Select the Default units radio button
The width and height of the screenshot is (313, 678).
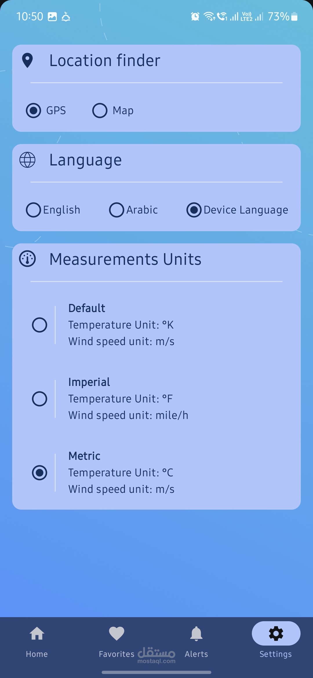[x=39, y=325]
